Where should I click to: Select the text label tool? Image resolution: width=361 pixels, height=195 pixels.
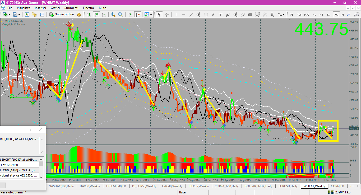[x=220, y=15]
